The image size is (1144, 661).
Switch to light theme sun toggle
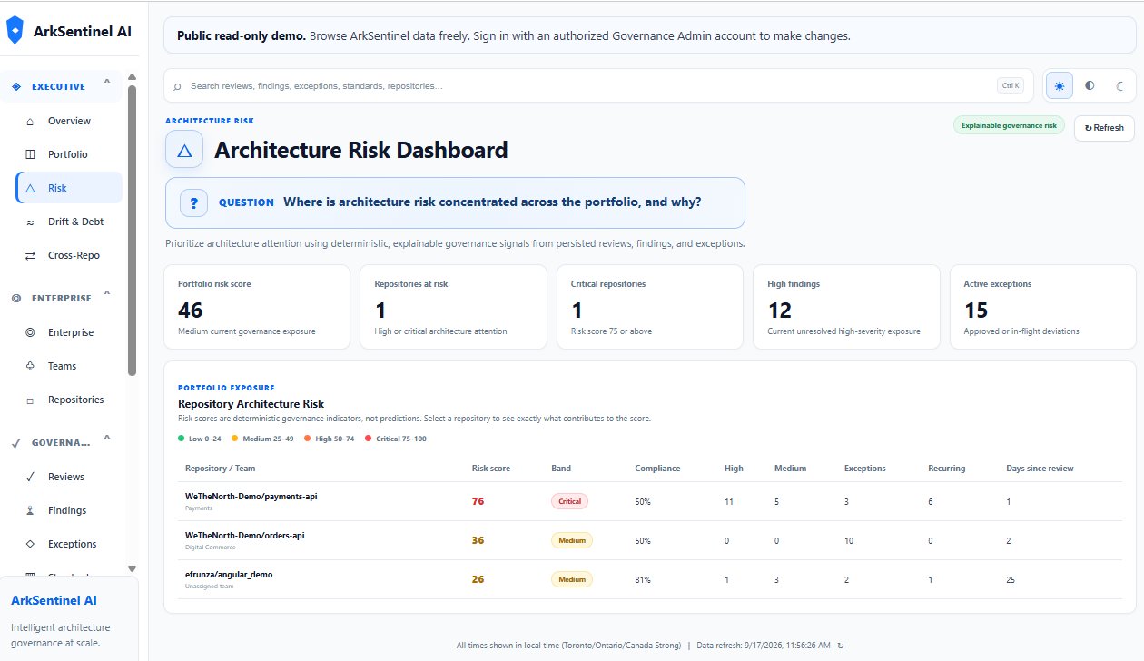click(x=1060, y=85)
